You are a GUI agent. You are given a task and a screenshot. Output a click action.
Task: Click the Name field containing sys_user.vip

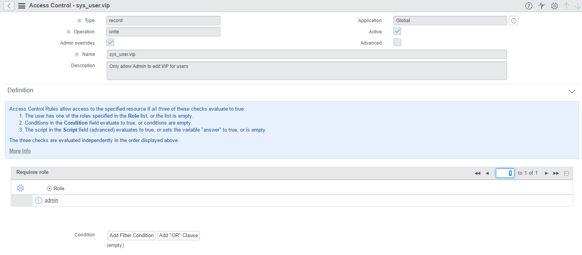(307, 54)
